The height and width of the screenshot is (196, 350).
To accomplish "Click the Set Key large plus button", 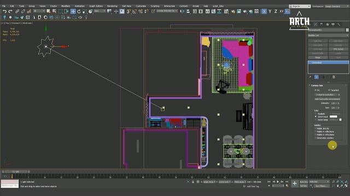I will (295, 183).
